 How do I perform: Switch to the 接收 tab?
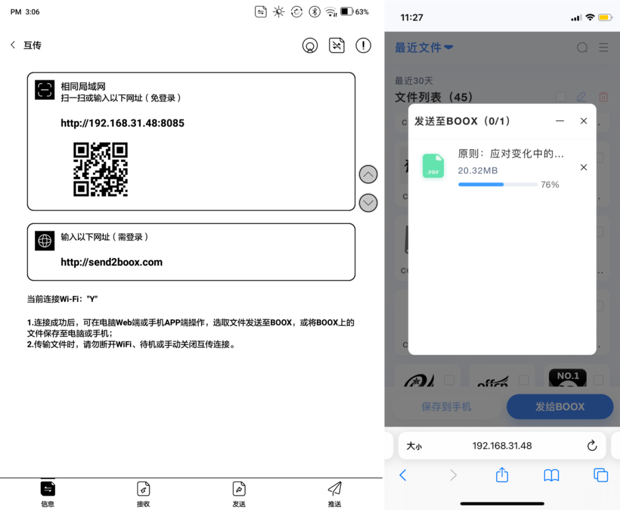click(x=143, y=493)
